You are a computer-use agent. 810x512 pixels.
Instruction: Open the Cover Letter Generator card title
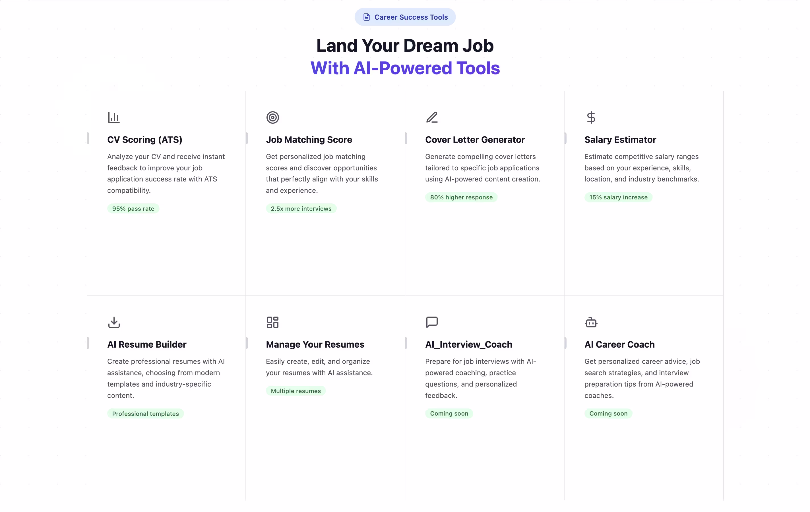click(475, 140)
